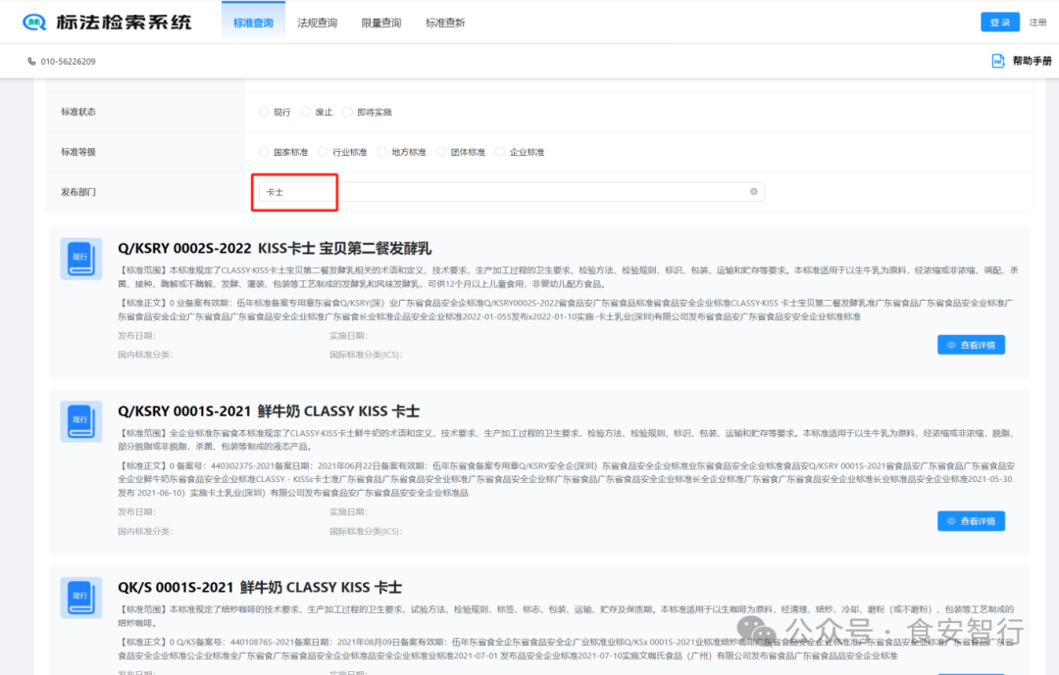The width and height of the screenshot is (1059, 675).
Task: Focus the 发布部门 input containing 卡士
Action: (x=511, y=192)
